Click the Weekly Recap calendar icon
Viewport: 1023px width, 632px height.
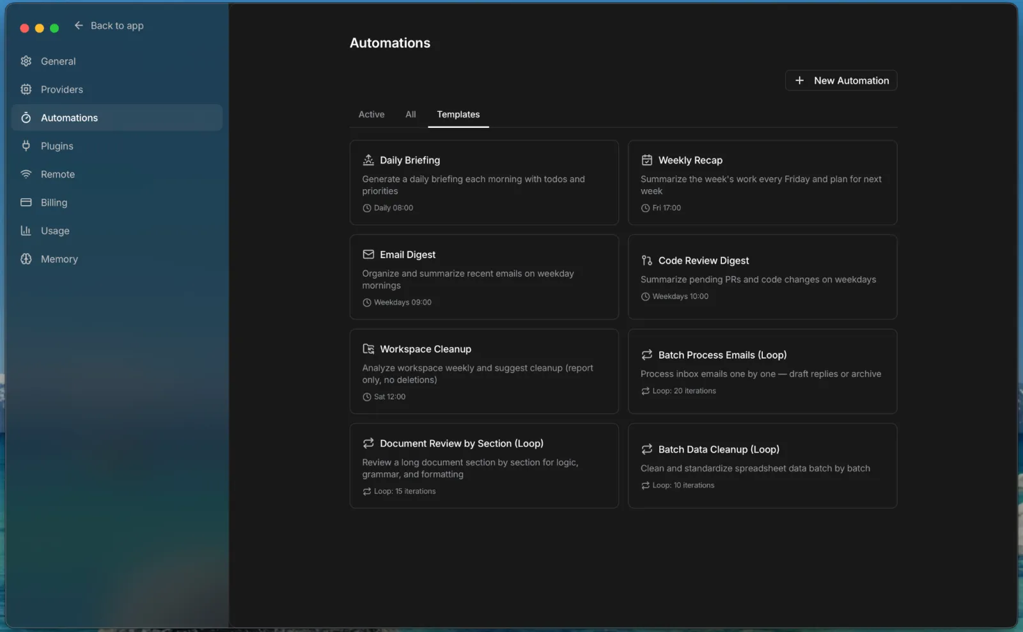[646, 160]
